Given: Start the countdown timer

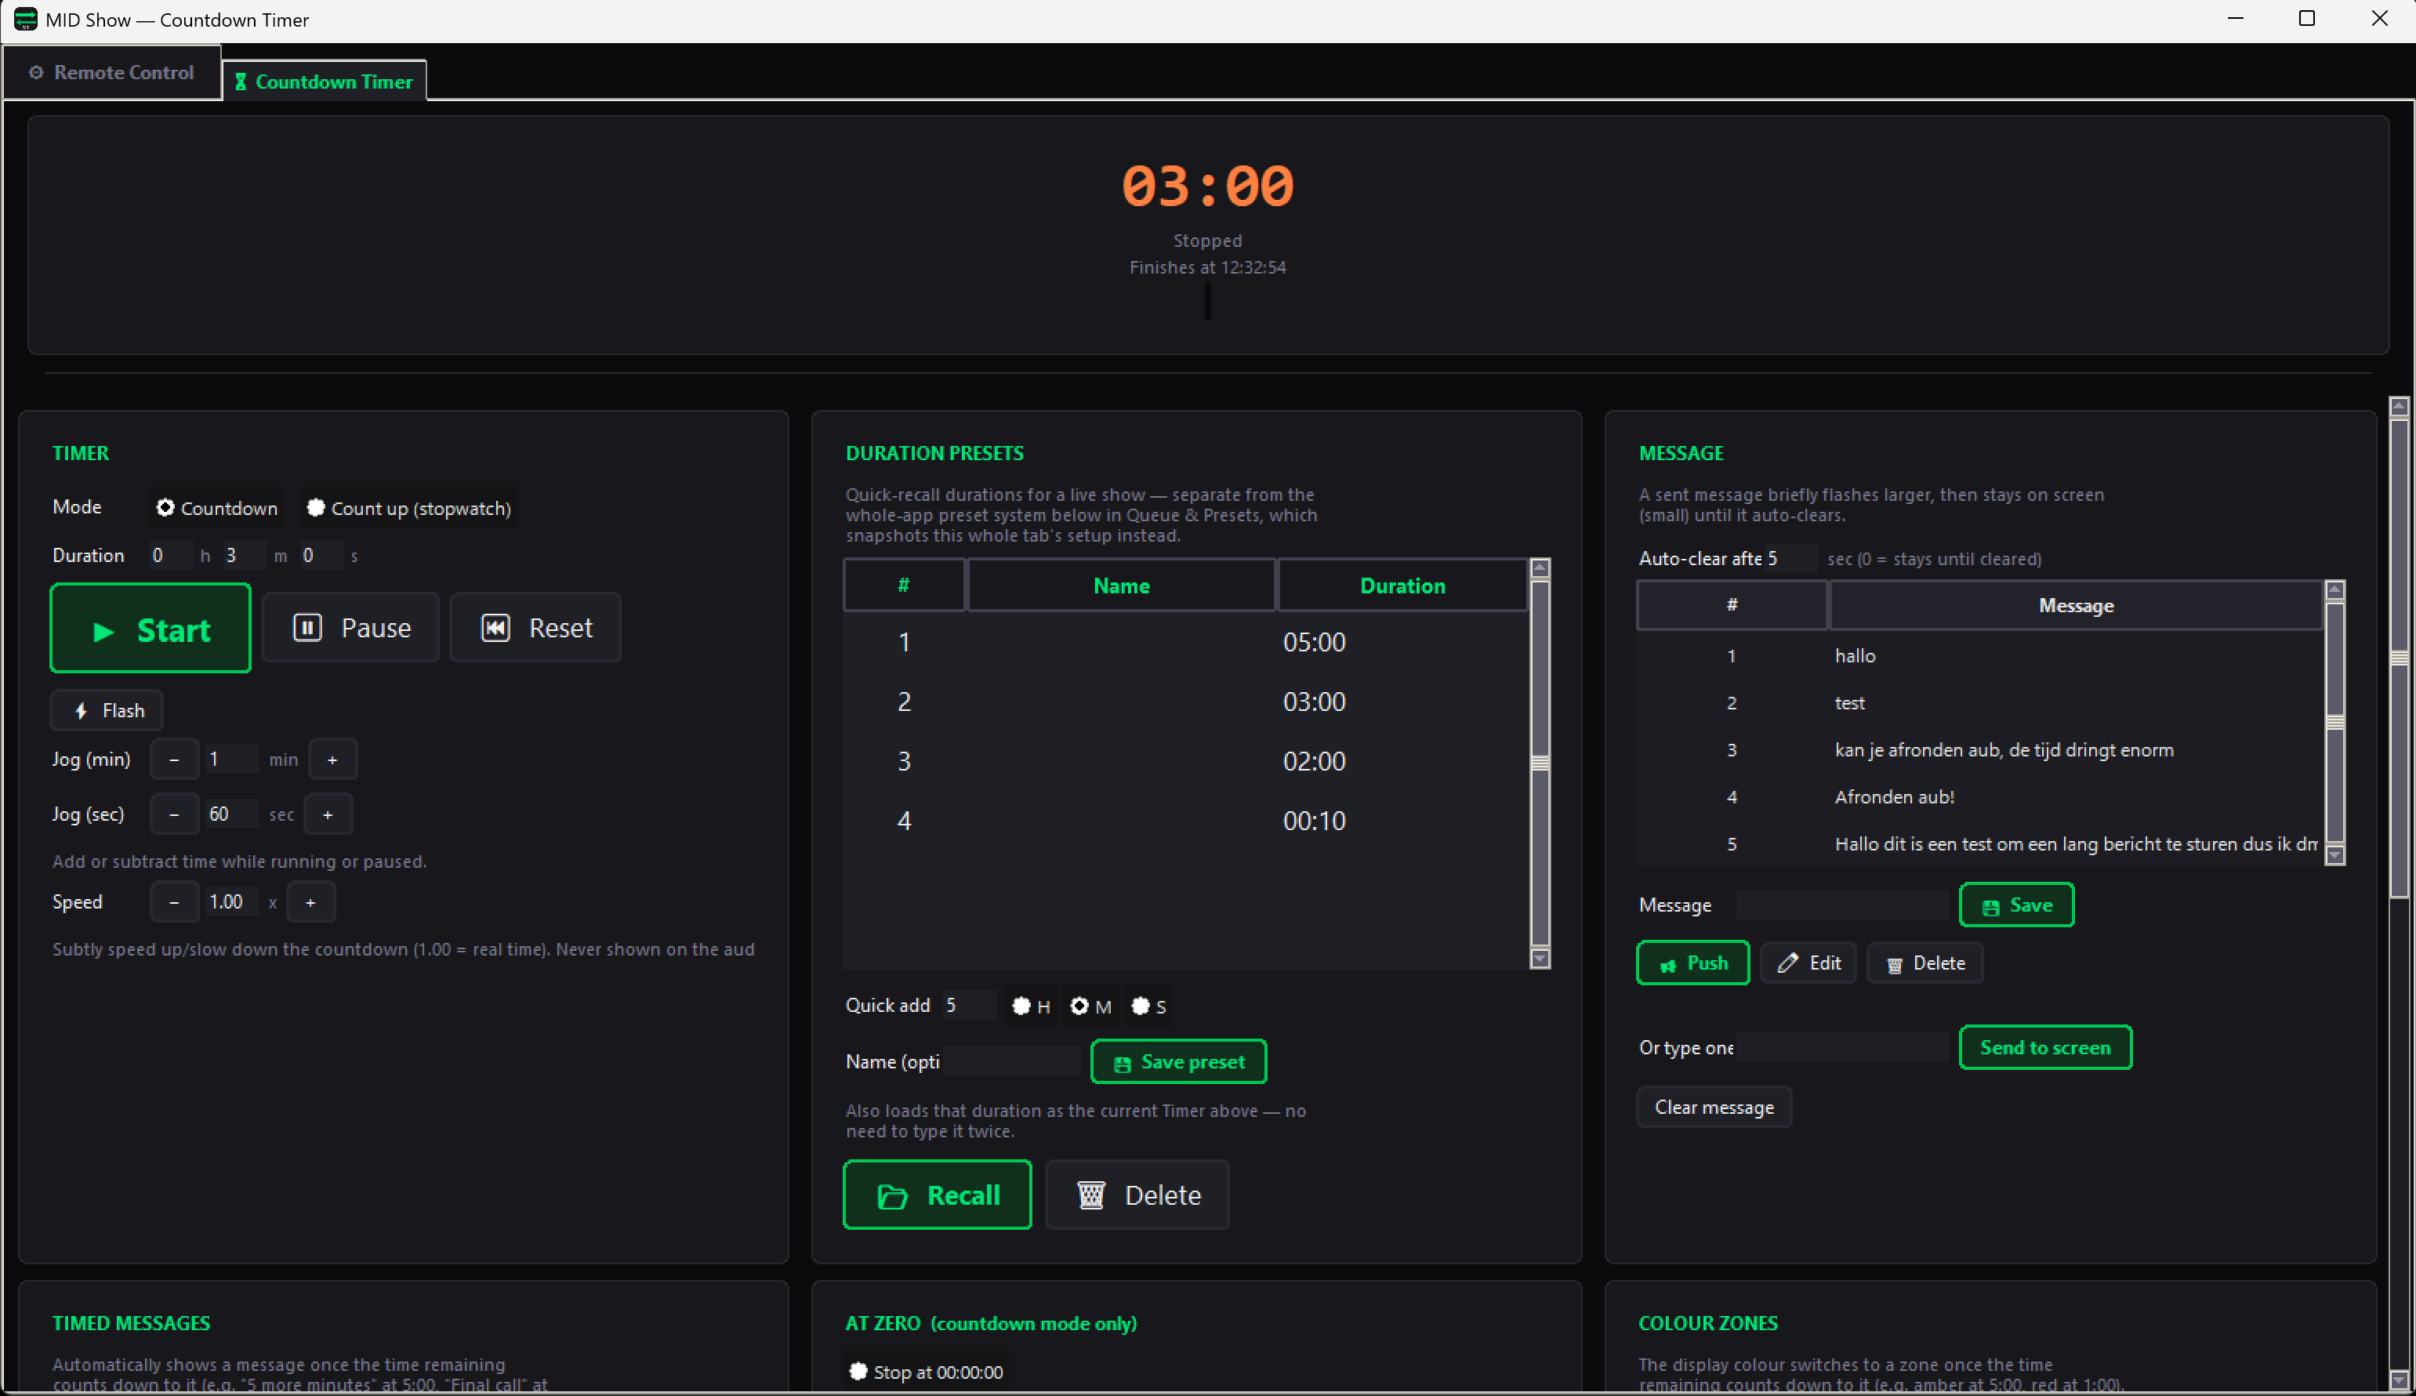Looking at the screenshot, I should tap(151, 629).
